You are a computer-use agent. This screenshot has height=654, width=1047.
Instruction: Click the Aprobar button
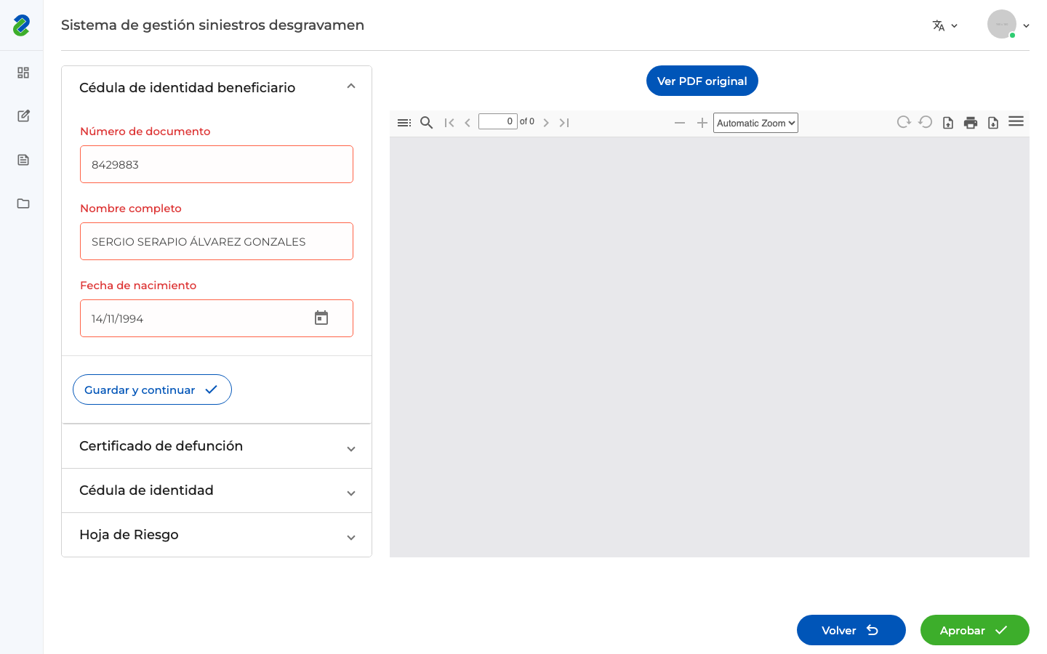pos(975,630)
